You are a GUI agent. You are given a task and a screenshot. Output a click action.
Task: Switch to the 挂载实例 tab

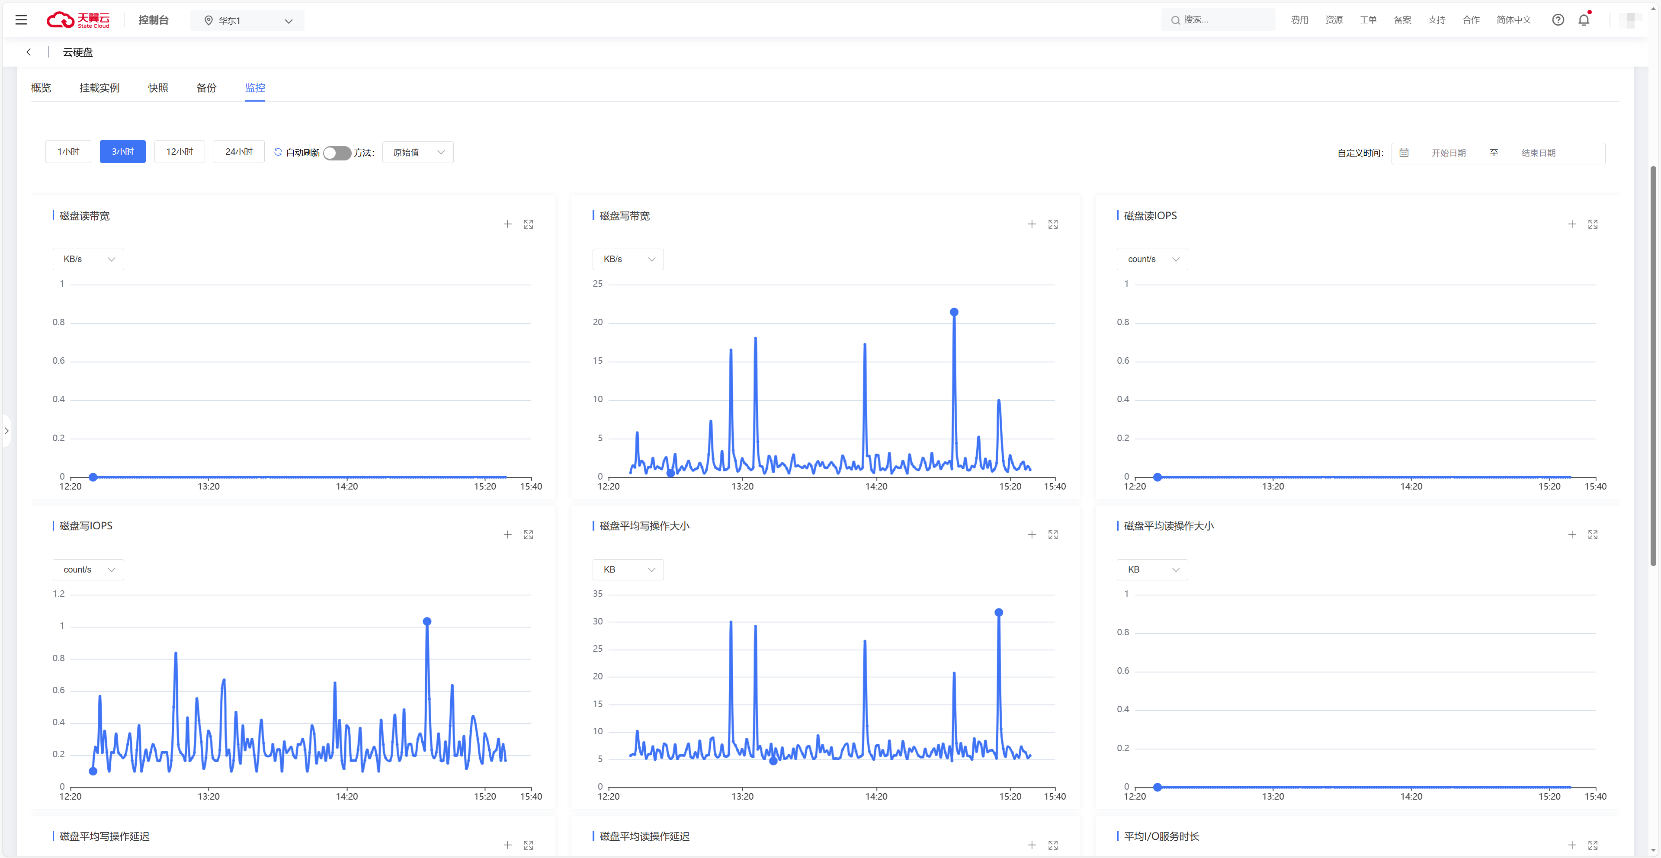(99, 88)
